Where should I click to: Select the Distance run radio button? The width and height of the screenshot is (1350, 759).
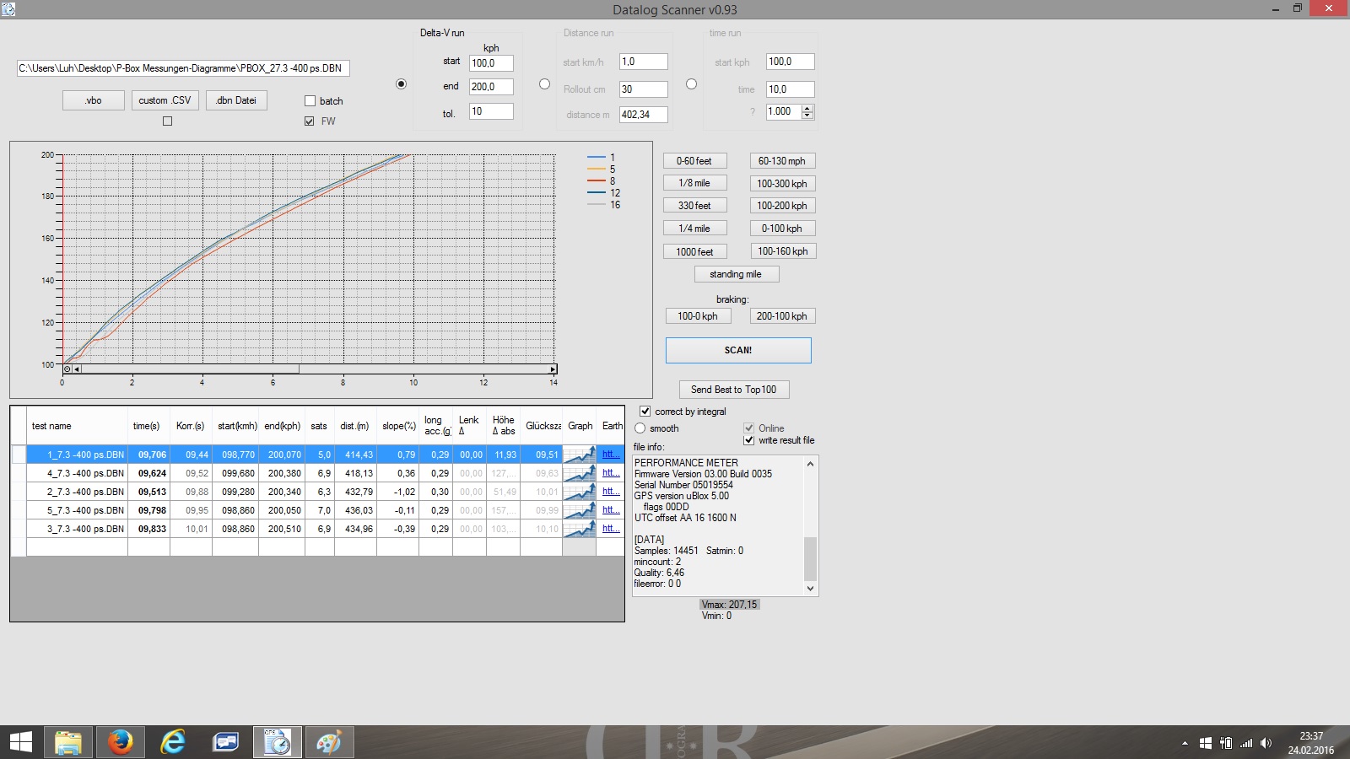(x=544, y=84)
